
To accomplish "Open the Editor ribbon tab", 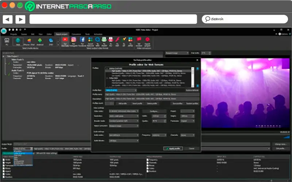I will (x=49, y=34).
